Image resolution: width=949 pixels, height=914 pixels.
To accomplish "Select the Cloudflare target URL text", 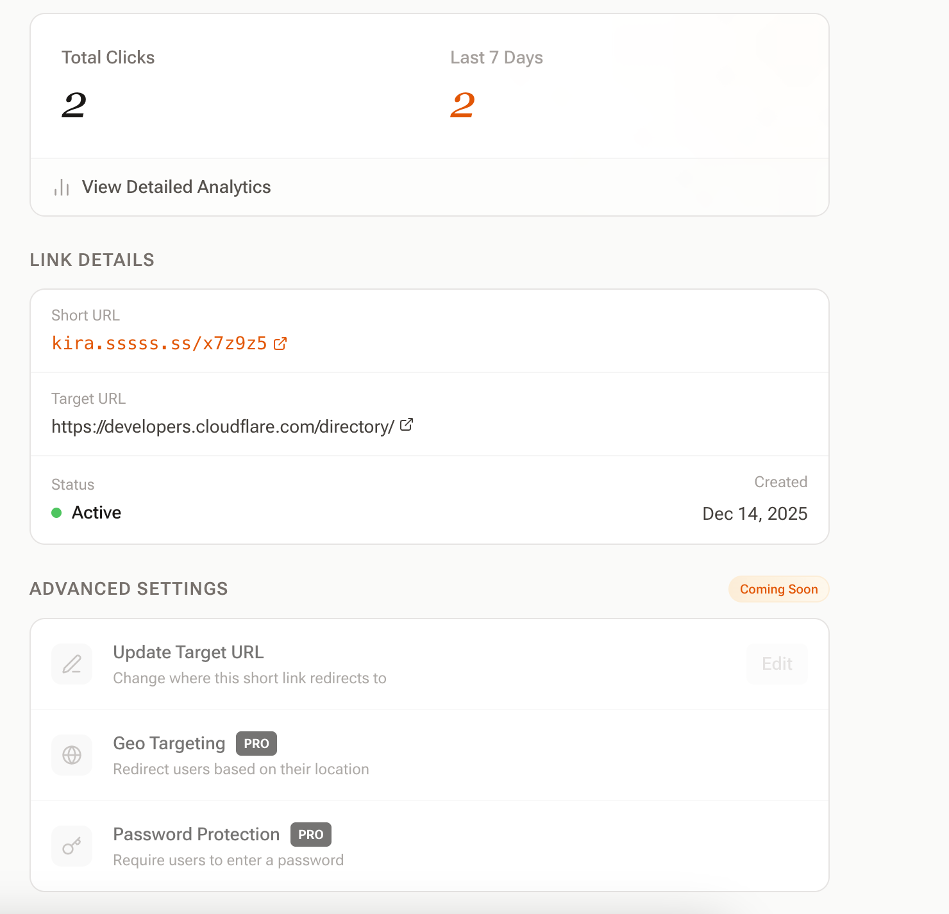I will coord(223,427).
